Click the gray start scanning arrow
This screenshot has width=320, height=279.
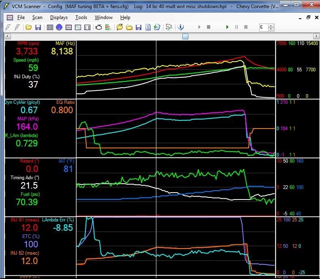[199, 27]
